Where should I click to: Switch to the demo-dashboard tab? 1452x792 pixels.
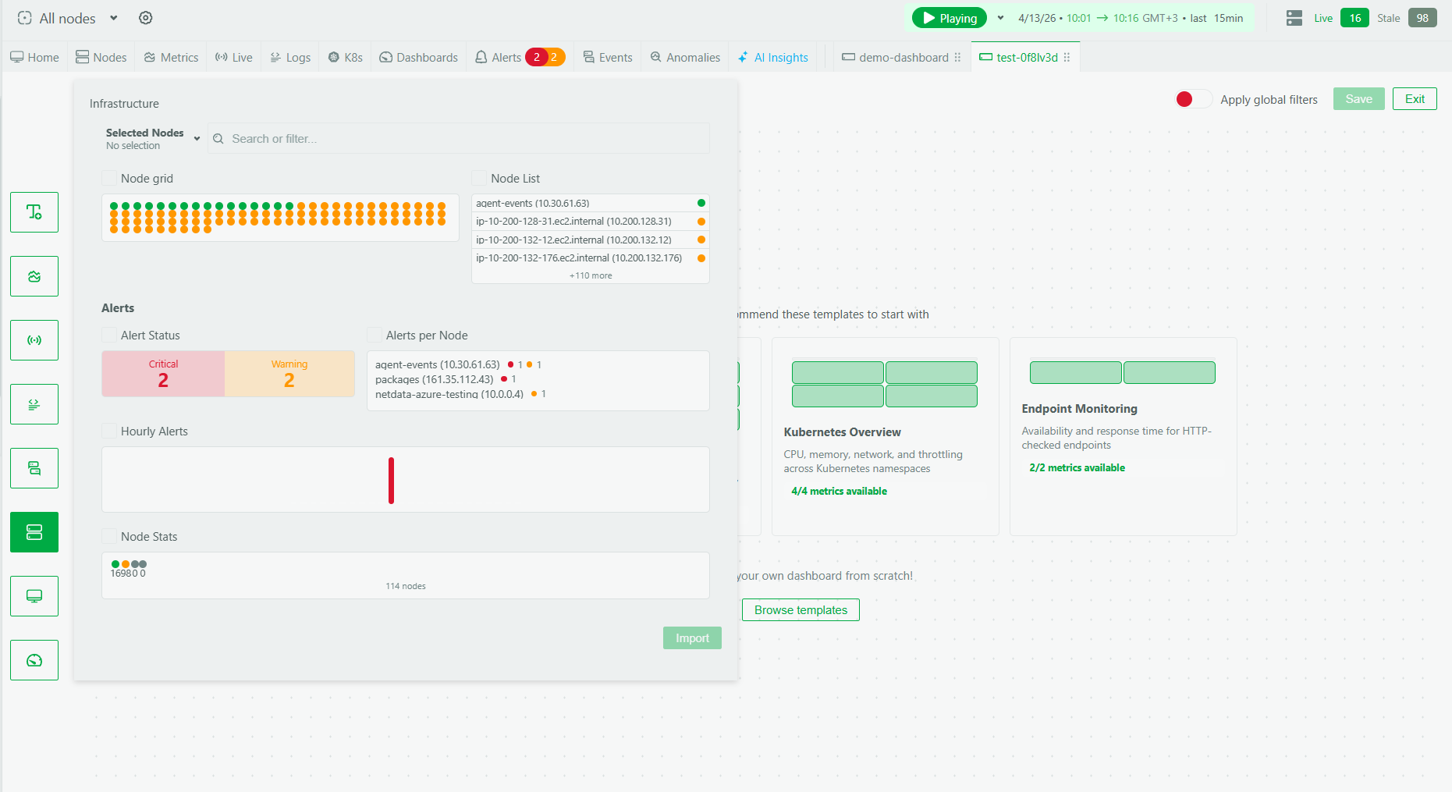point(902,56)
